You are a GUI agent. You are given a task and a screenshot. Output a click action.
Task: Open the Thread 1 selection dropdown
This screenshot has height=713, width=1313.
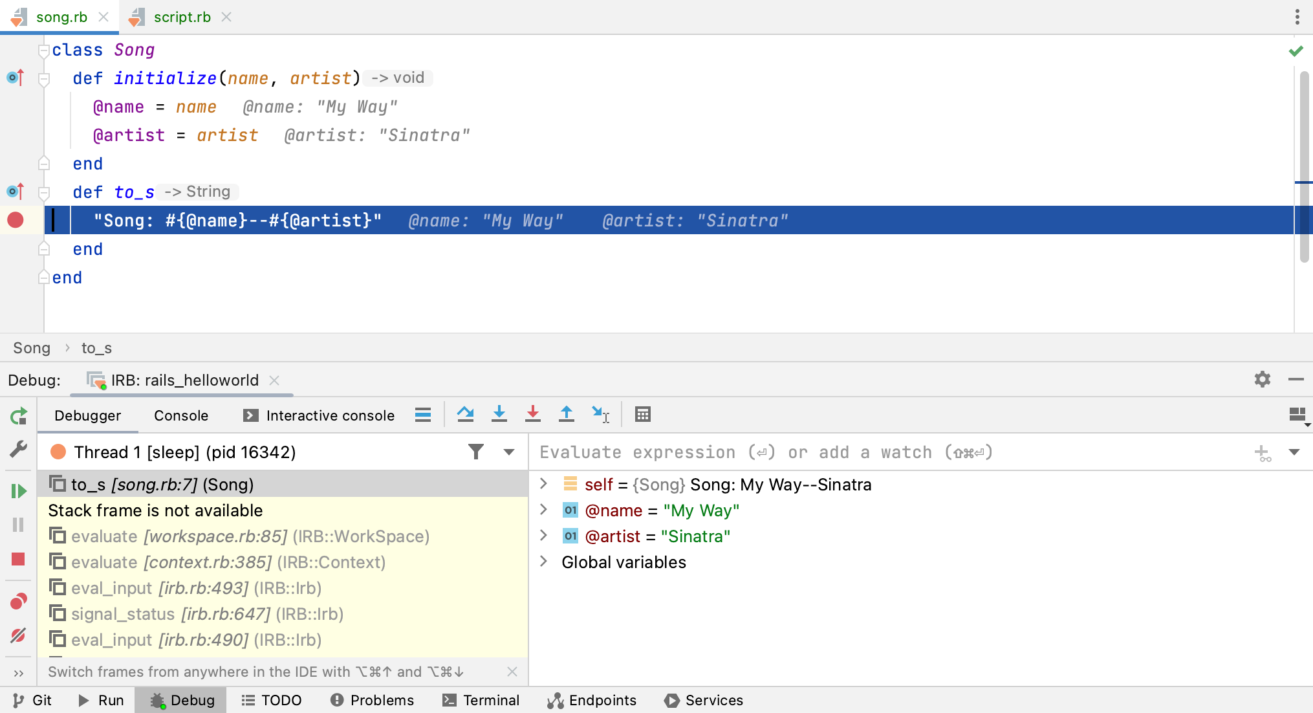(508, 452)
